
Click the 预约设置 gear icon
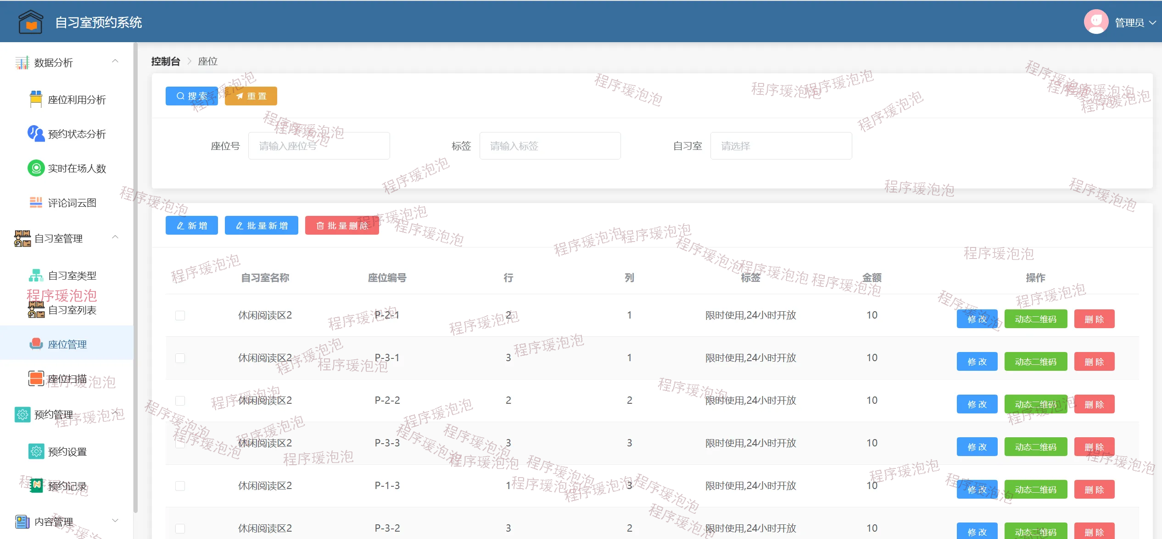[x=36, y=451]
